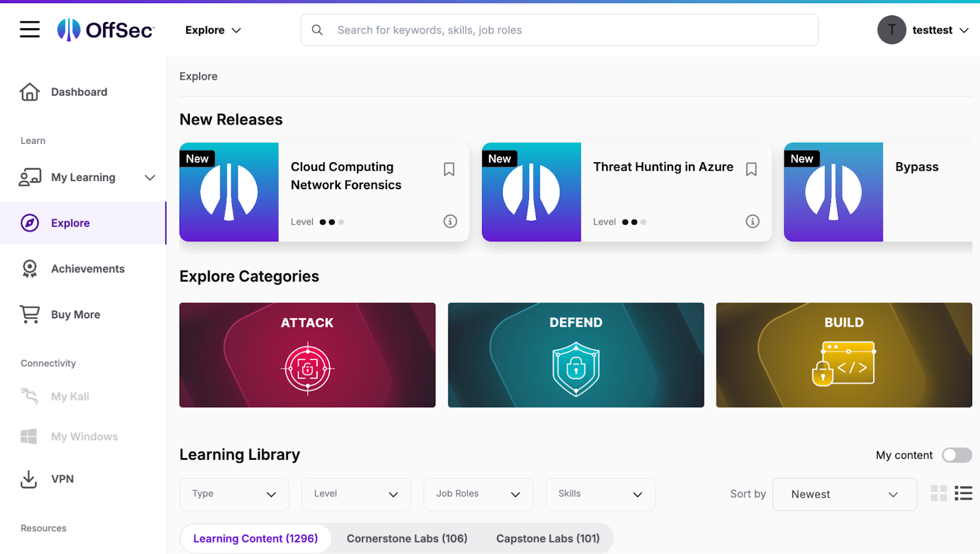
Task: Open the Cloud Computing Network Forensics title
Action: click(346, 176)
